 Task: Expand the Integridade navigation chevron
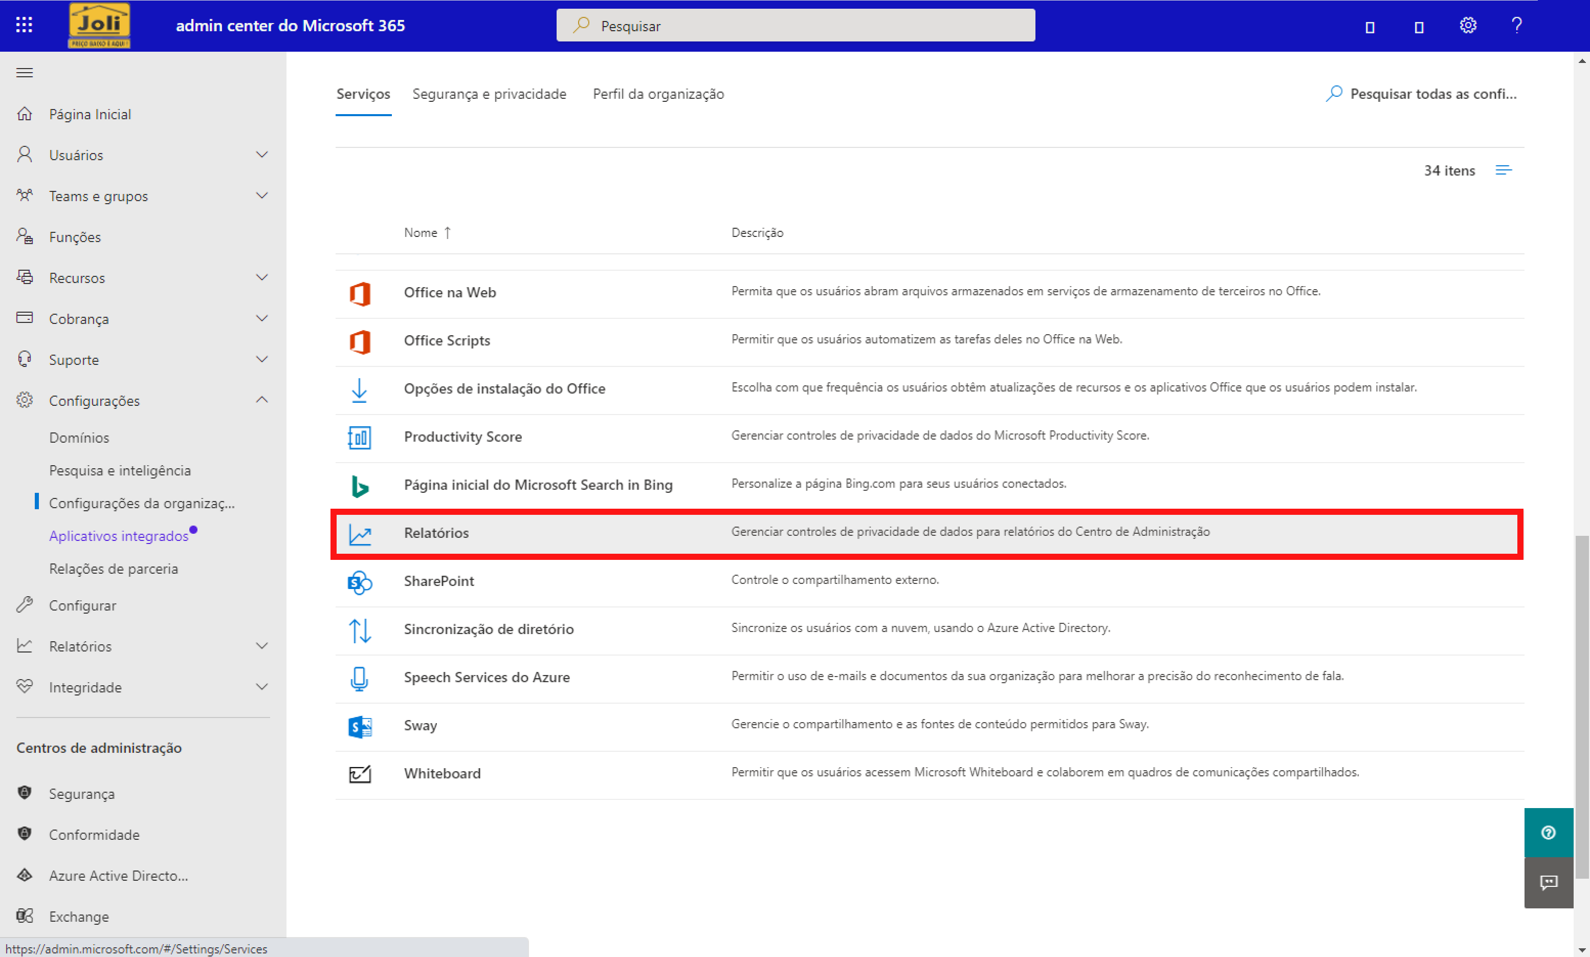click(x=261, y=687)
